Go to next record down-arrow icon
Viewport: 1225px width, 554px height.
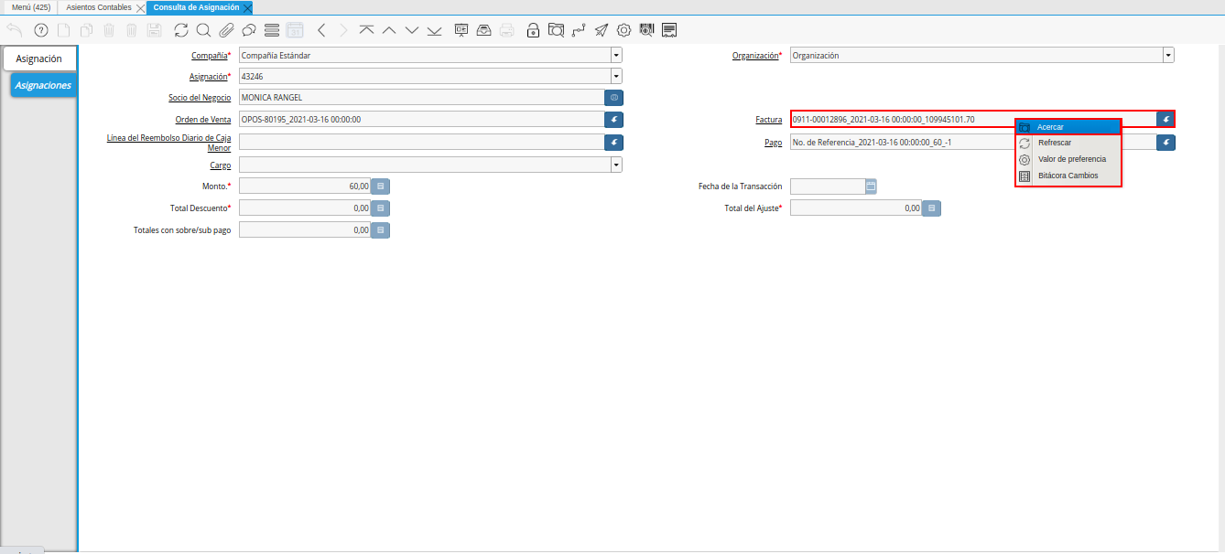412,30
